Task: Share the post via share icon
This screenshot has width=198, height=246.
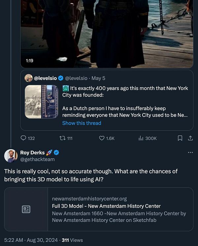Action: (190, 138)
